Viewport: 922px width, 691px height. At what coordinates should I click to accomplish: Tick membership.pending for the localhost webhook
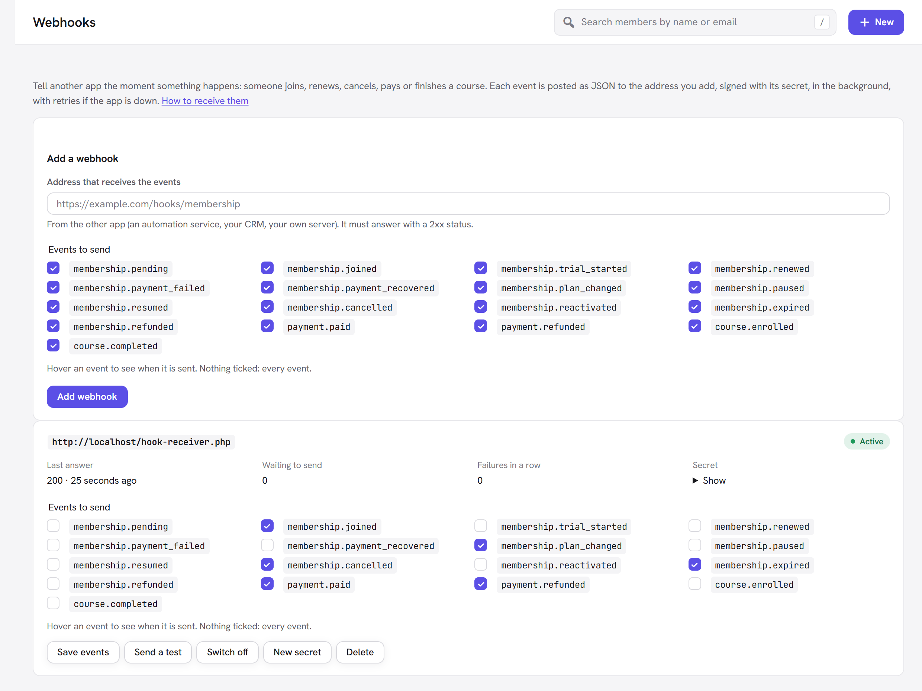point(54,526)
